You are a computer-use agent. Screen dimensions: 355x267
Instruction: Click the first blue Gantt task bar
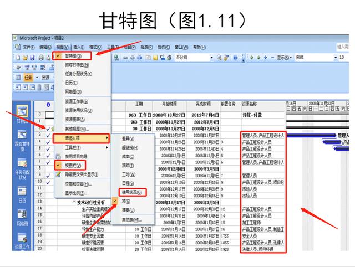[311, 135]
